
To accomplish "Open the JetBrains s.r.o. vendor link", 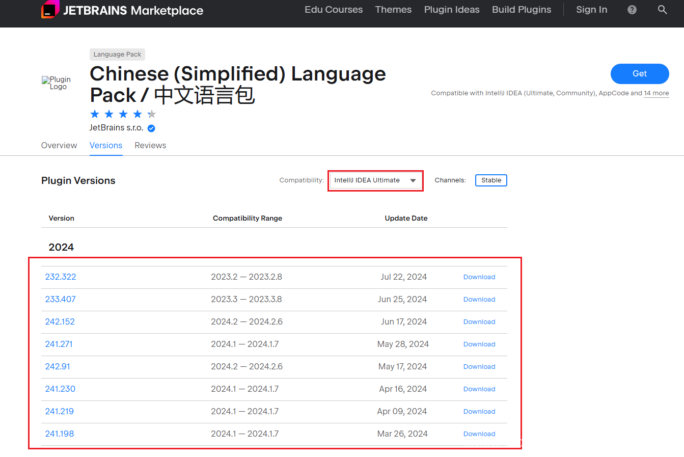I will tap(116, 128).
